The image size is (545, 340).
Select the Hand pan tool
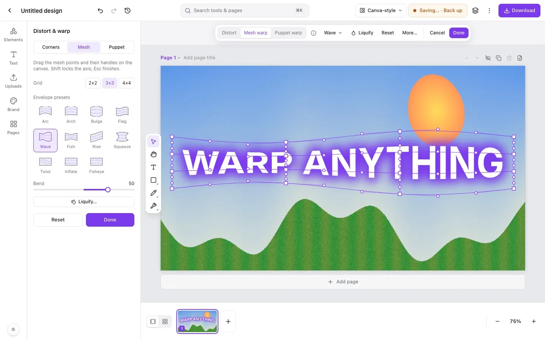[x=153, y=155]
